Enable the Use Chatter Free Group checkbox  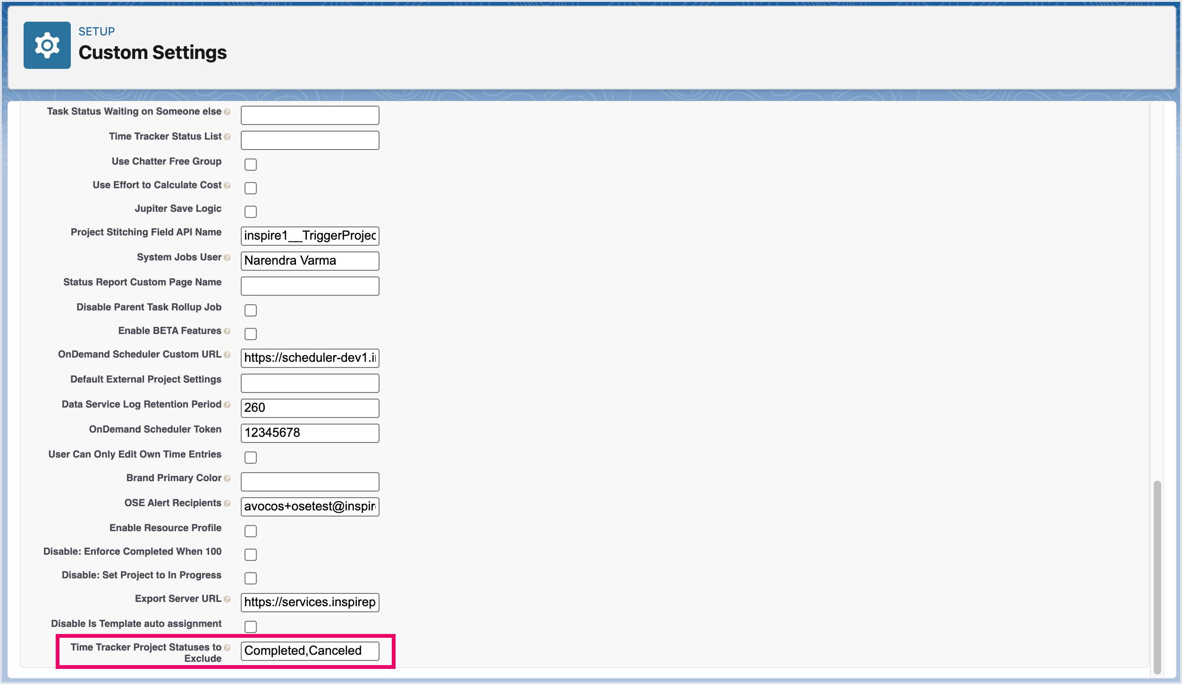tap(251, 165)
